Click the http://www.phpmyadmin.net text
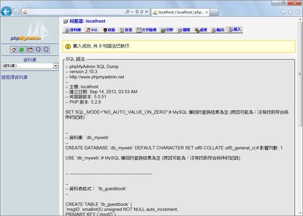 [97, 77]
